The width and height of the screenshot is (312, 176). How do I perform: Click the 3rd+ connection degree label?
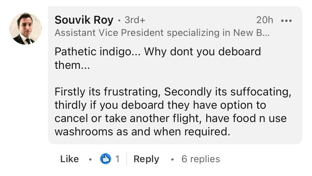[x=135, y=20]
